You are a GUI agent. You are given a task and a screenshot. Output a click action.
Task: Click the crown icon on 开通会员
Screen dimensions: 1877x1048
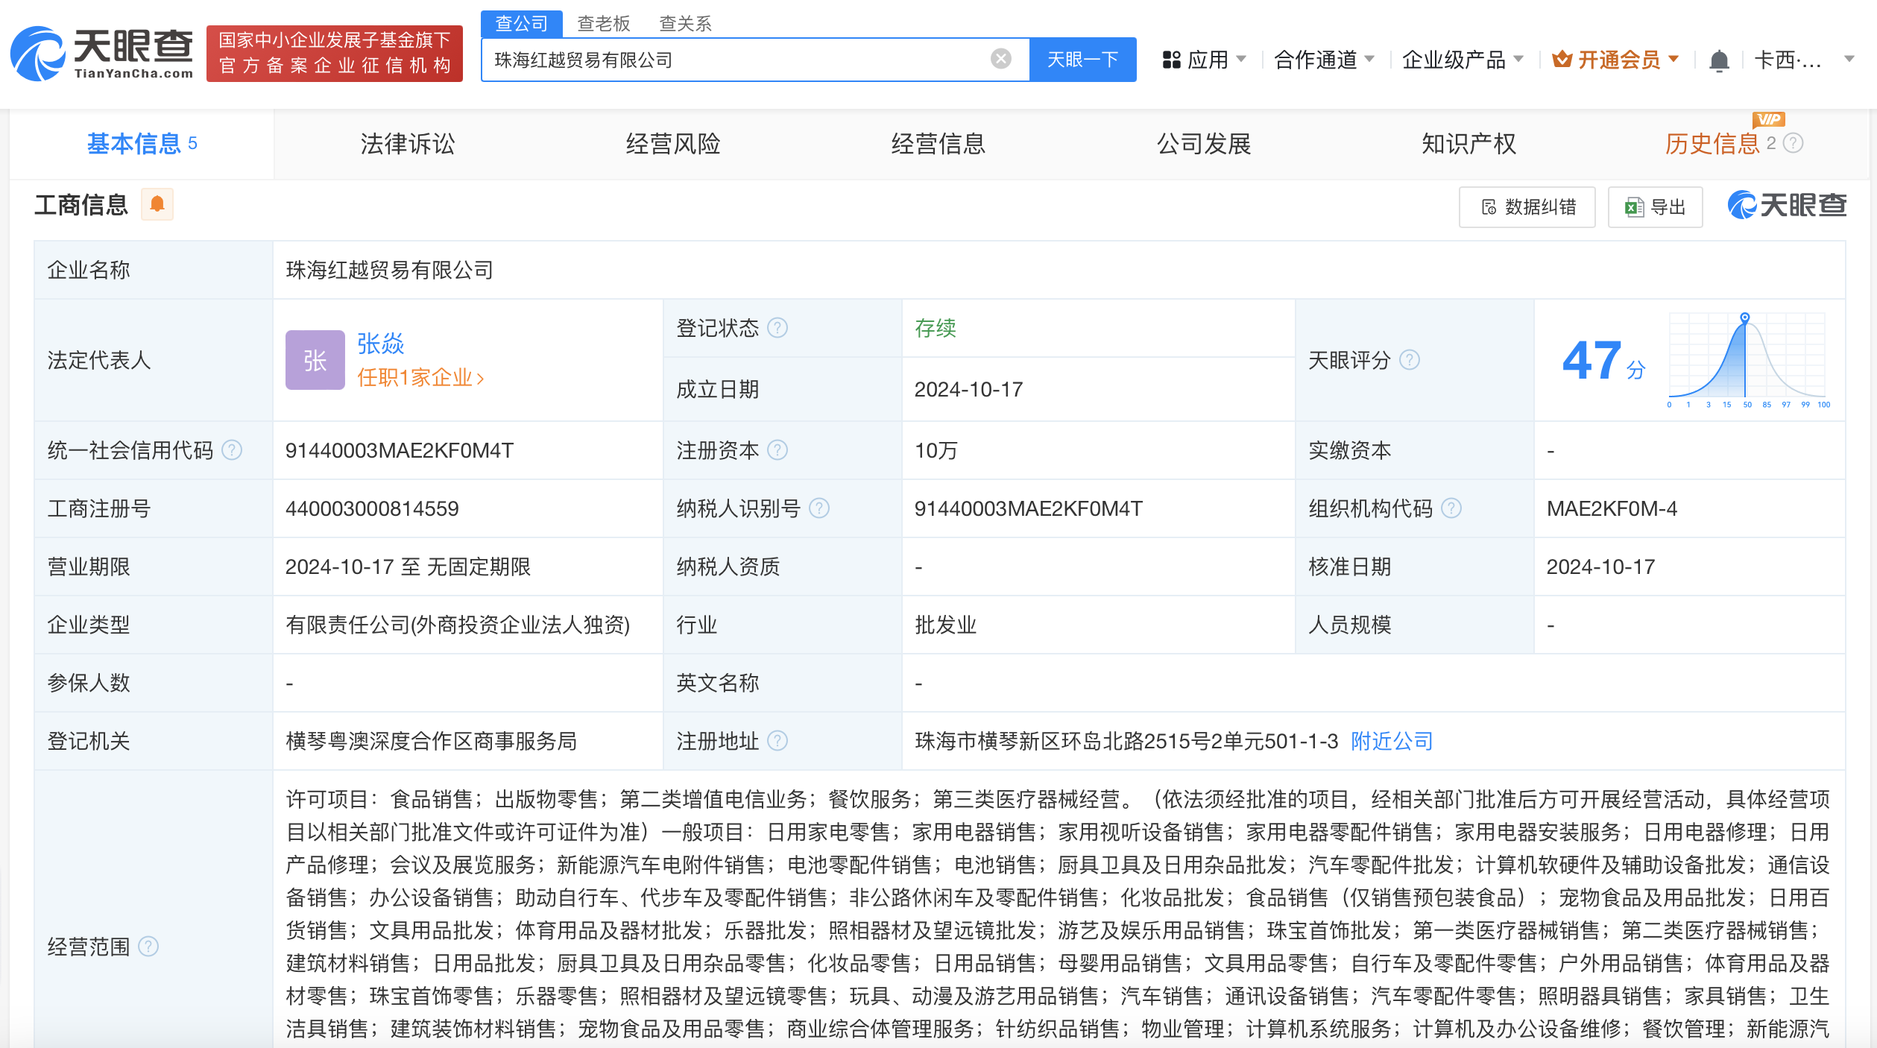pos(1562,59)
